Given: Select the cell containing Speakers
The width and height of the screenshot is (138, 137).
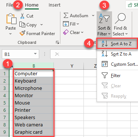Looking at the screenshot, I should click(x=34, y=117).
